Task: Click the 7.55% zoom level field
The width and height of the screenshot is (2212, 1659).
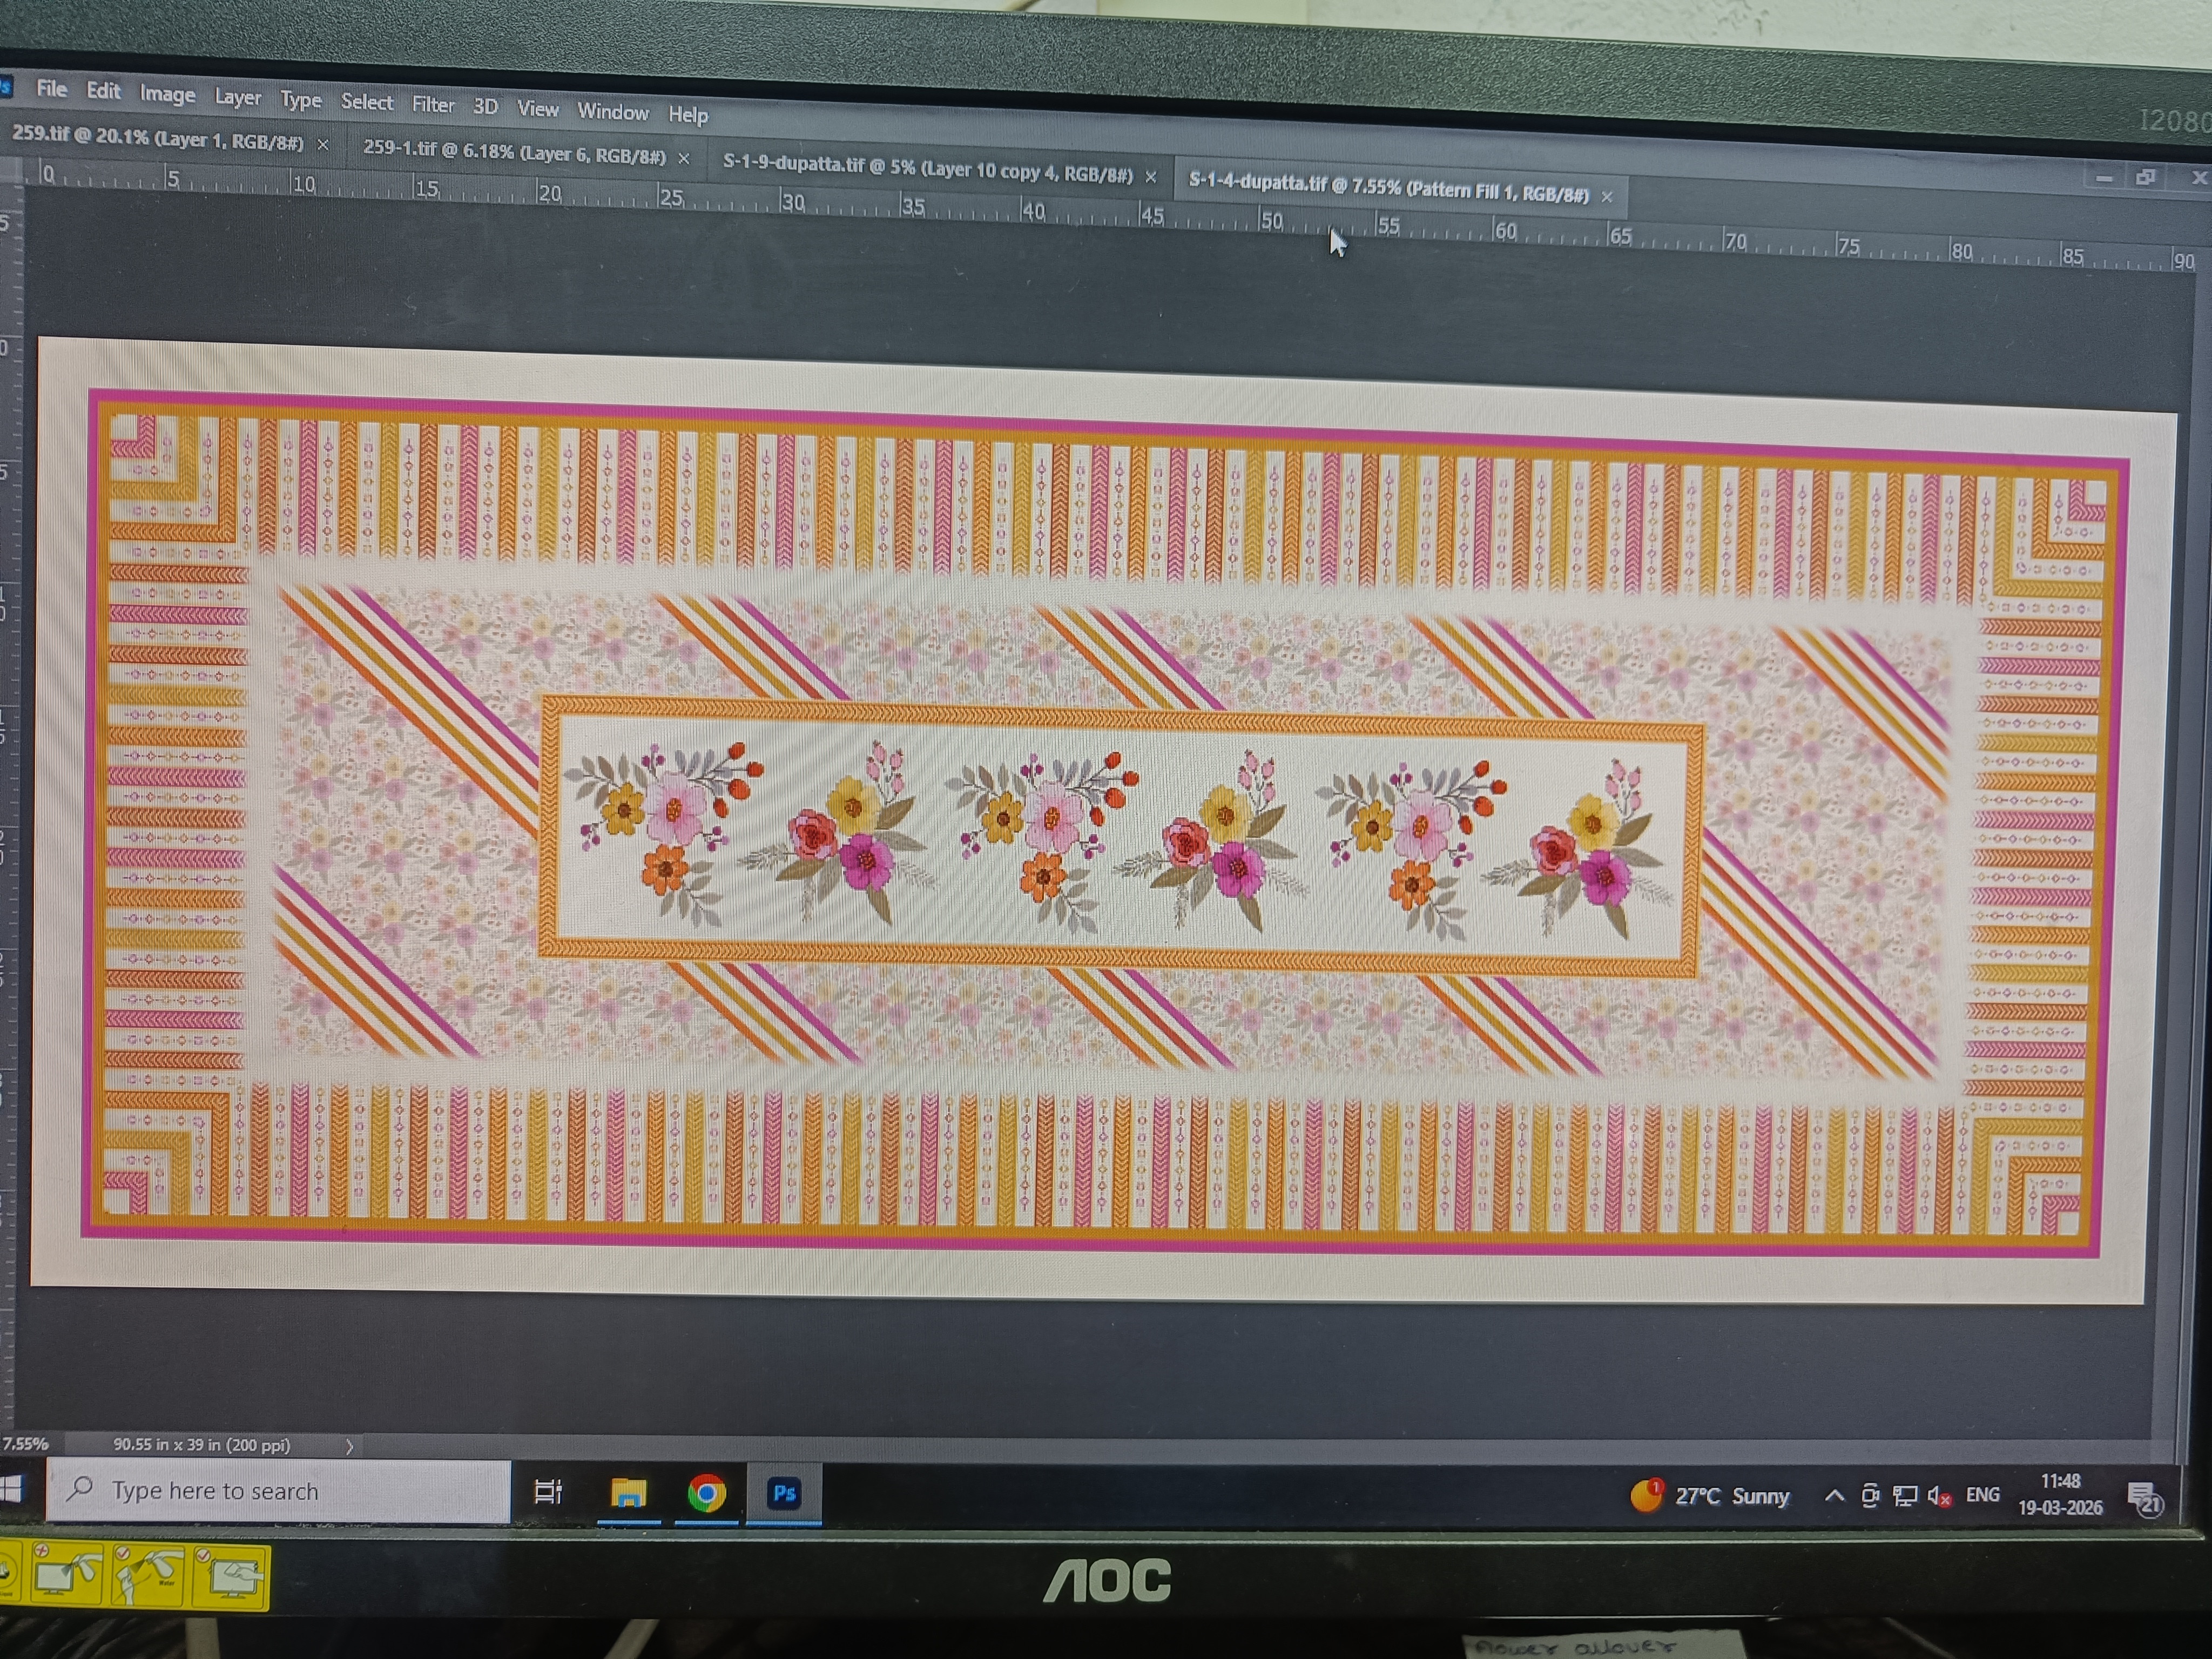Action: pyautogui.click(x=25, y=1444)
